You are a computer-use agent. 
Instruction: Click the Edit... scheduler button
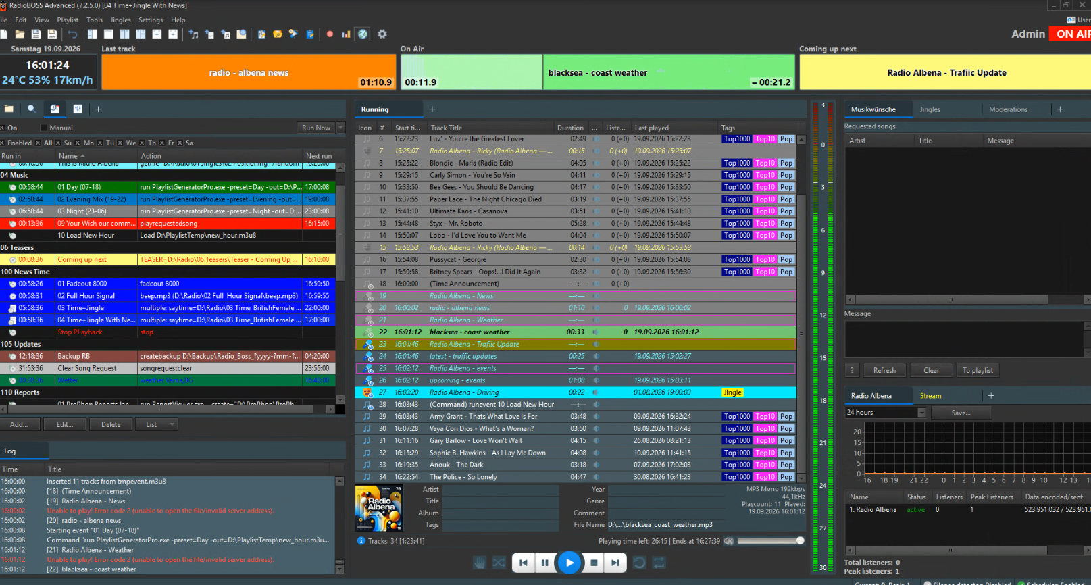coord(65,424)
